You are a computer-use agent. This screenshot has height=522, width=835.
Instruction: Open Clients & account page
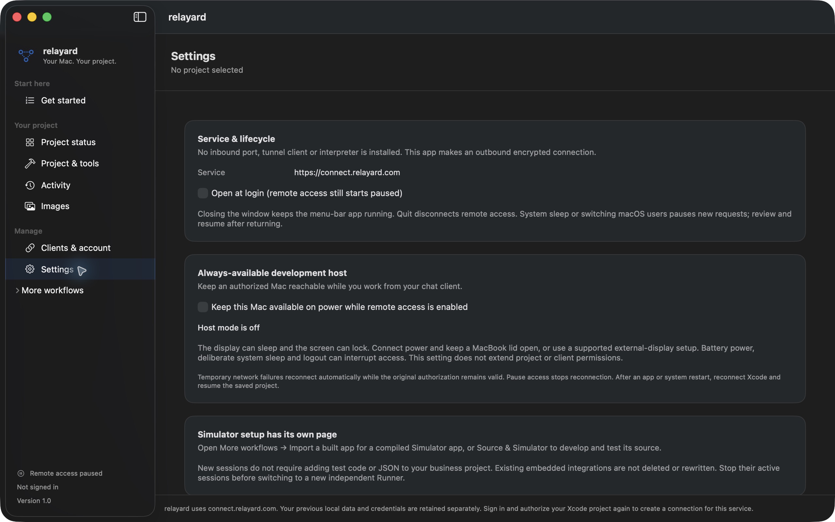pos(80,248)
